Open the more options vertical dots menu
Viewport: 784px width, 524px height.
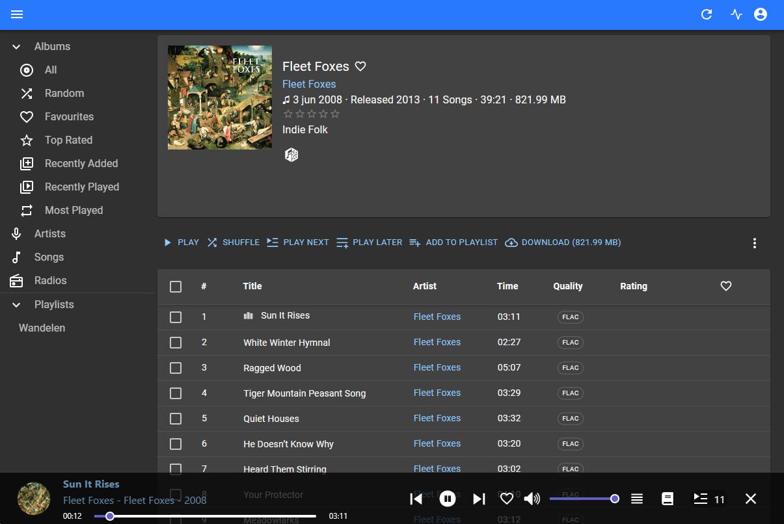point(755,243)
